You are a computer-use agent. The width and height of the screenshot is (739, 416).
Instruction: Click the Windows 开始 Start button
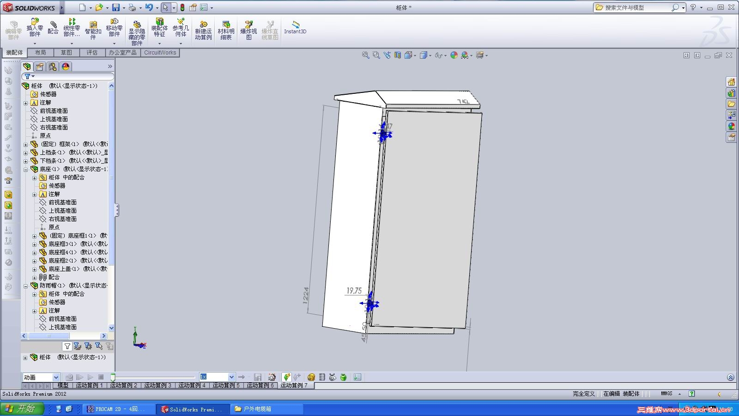coord(22,409)
